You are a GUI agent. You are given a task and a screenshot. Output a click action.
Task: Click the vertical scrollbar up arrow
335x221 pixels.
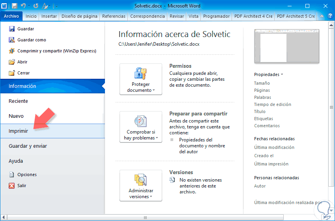(x=331, y=25)
